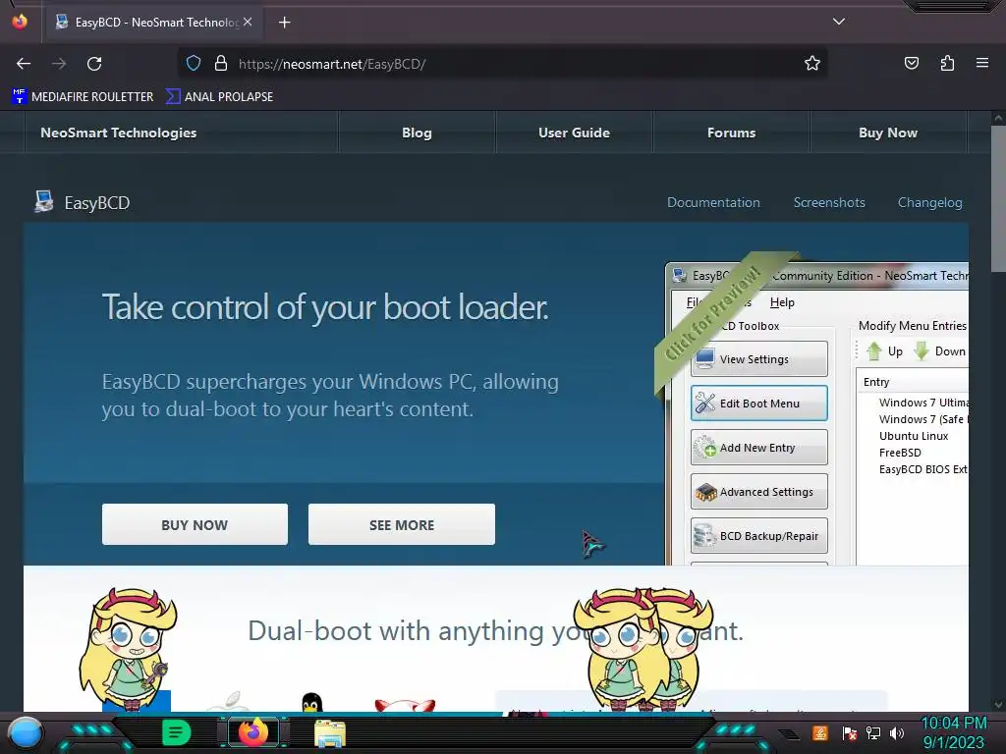This screenshot has height=754, width=1006.
Task: Click Edit Boot Menu in preview
Action: click(x=759, y=404)
